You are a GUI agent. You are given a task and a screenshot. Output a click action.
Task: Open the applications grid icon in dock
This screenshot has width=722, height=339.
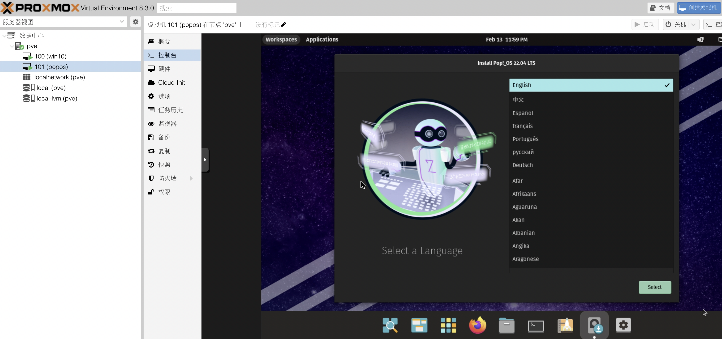[448, 325]
